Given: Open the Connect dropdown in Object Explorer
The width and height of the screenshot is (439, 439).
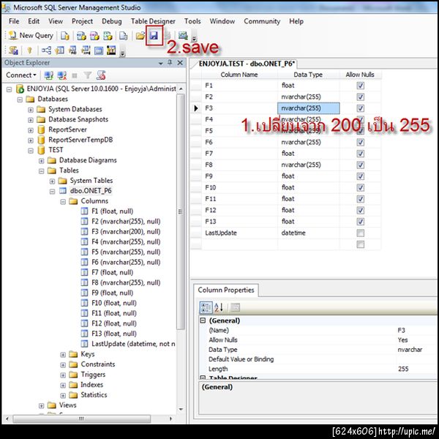Looking at the screenshot, I should point(21,75).
